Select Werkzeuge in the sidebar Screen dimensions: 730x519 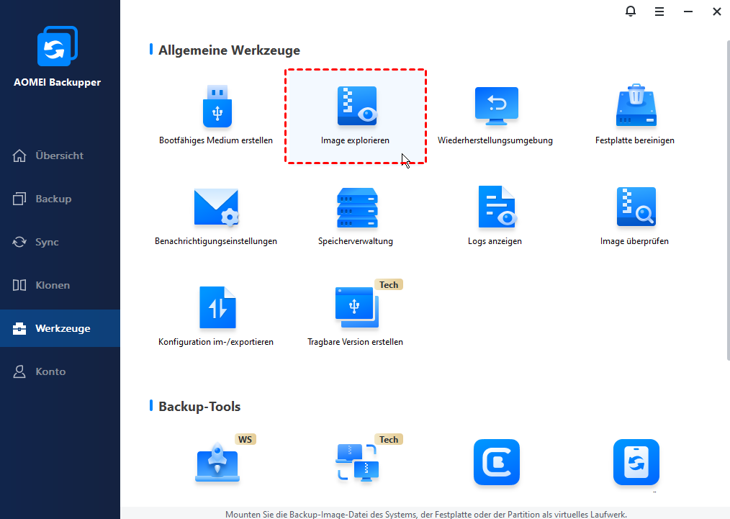click(x=60, y=328)
